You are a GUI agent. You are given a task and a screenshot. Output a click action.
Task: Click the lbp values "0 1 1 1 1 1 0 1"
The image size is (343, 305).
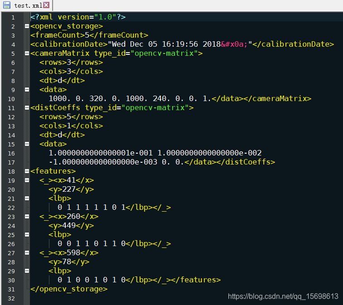pos(92,208)
